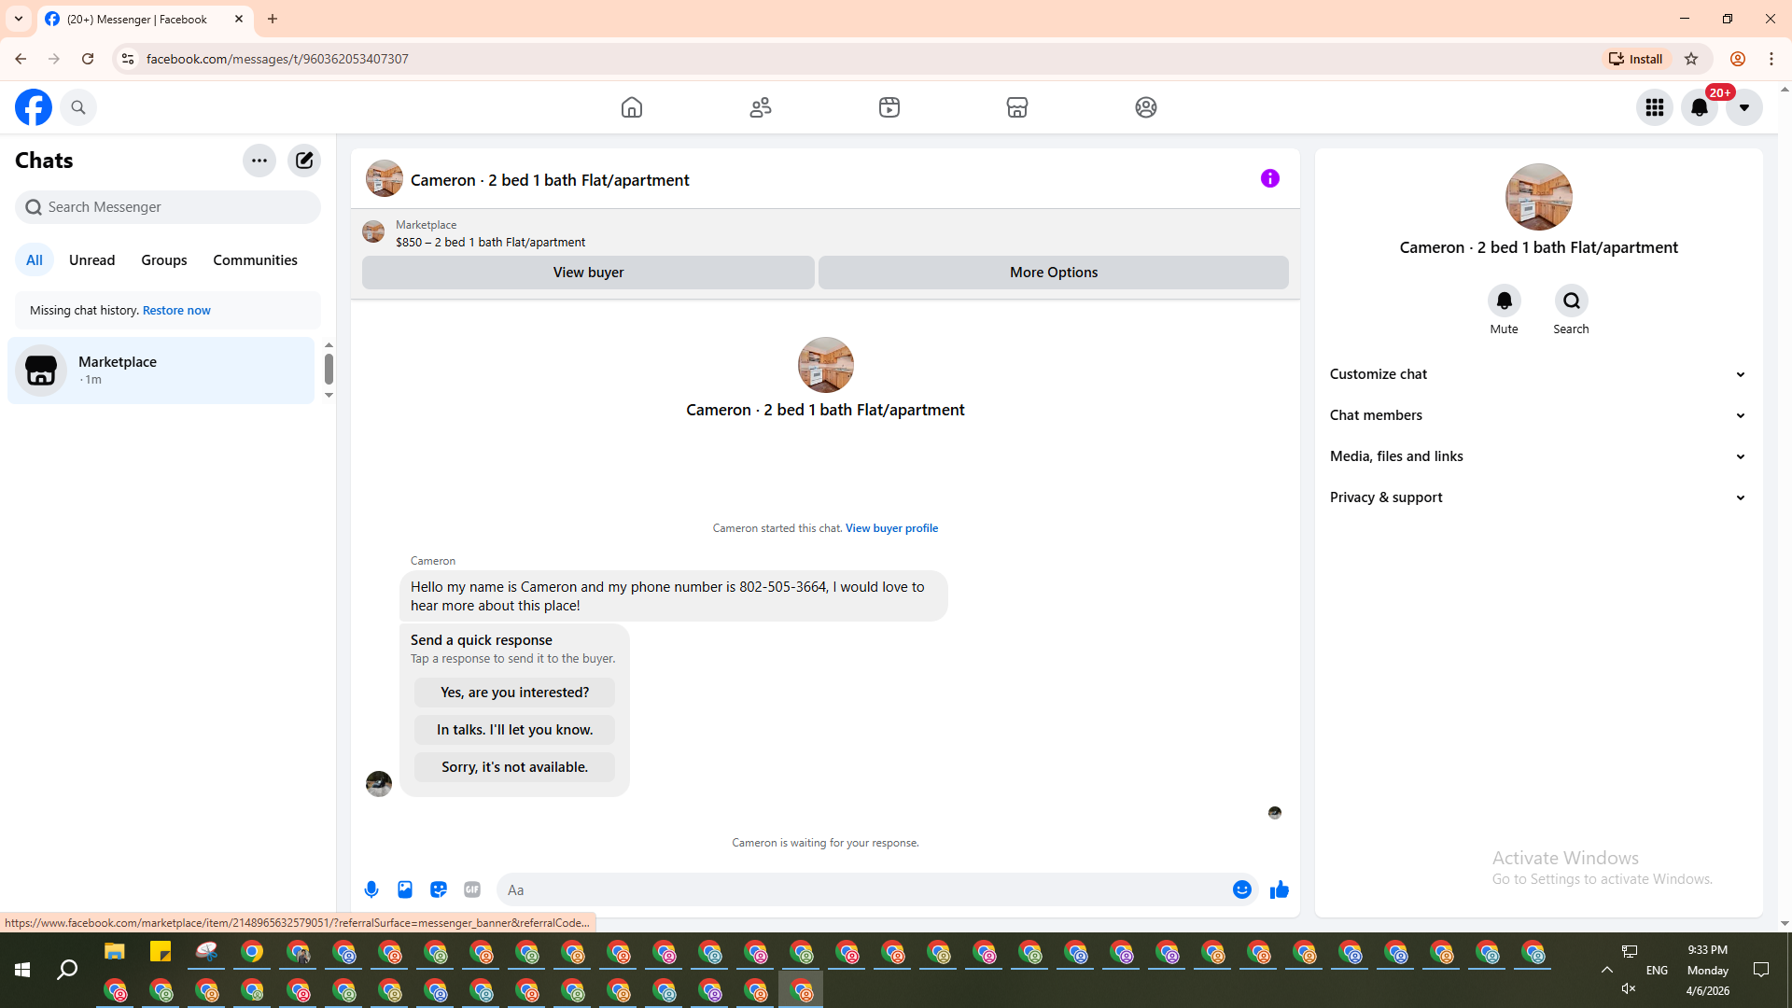Screen dimensions: 1792x1008
Task: Open the profile picture in info panel
Action: [1539, 197]
